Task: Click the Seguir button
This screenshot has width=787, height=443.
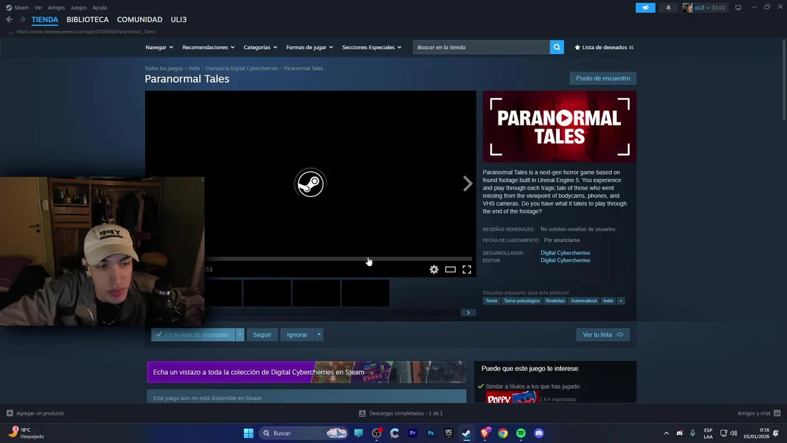Action: (x=262, y=335)
